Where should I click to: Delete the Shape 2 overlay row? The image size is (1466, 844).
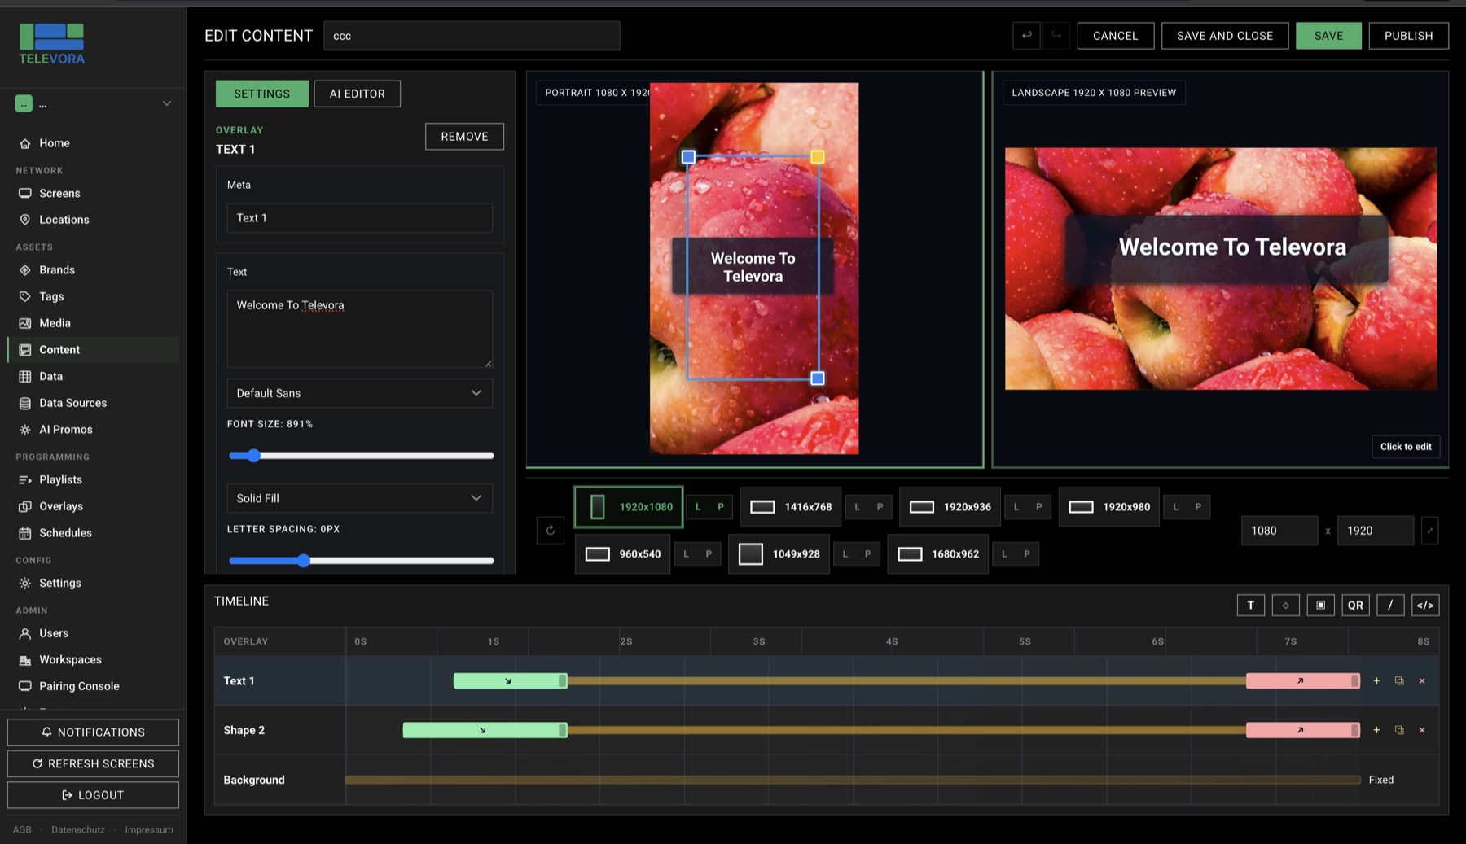click(1422, 730)
